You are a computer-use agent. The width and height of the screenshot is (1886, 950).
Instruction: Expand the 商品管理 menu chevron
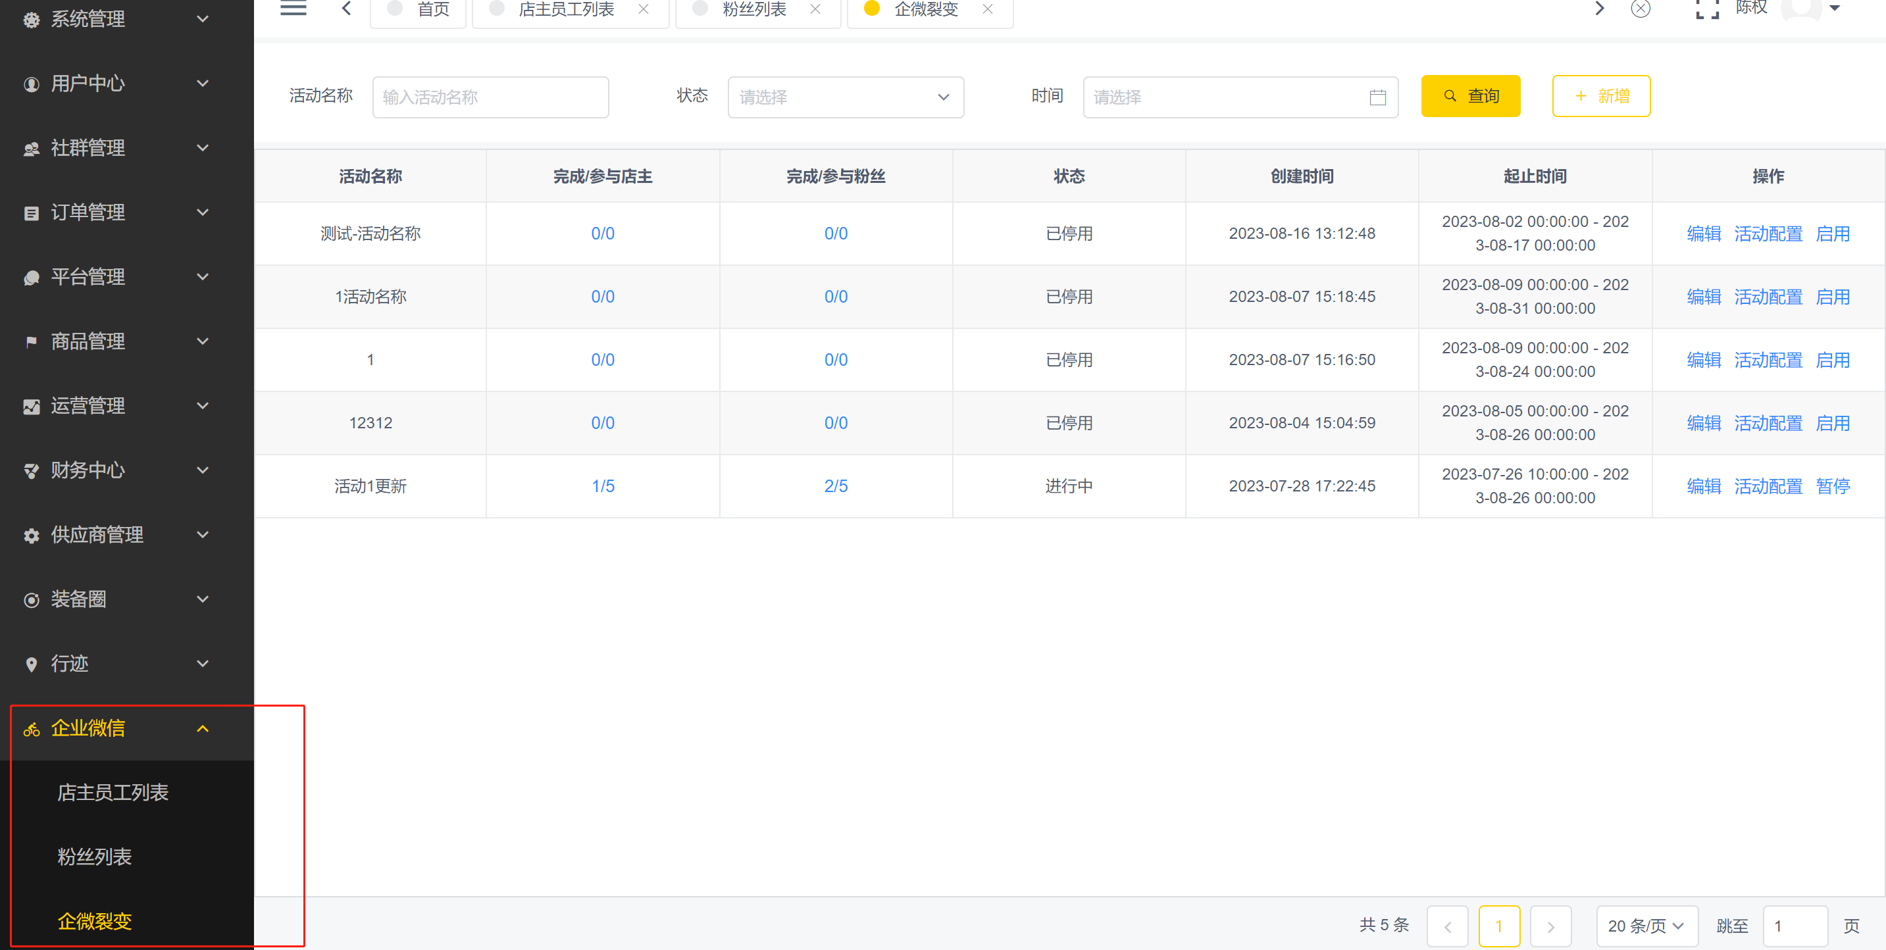coord(203,341)
